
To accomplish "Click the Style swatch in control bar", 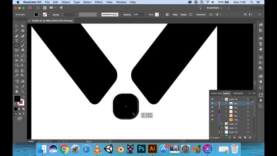I will pos(157,14).
